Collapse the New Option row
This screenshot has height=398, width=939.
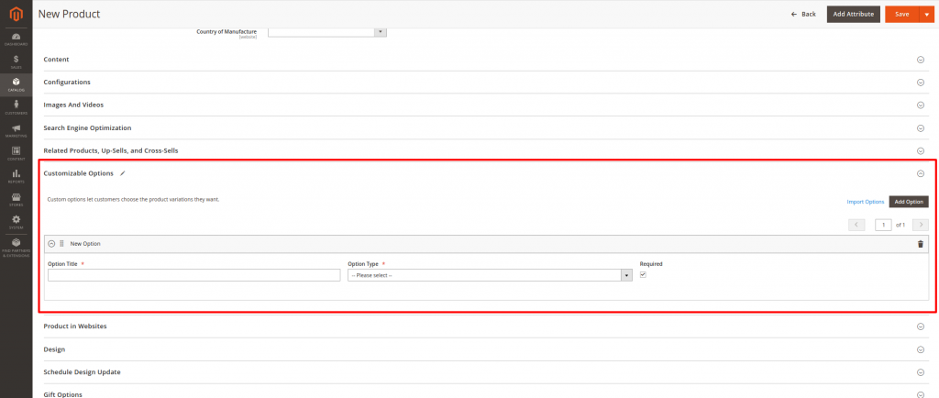(x=51, y=244)
